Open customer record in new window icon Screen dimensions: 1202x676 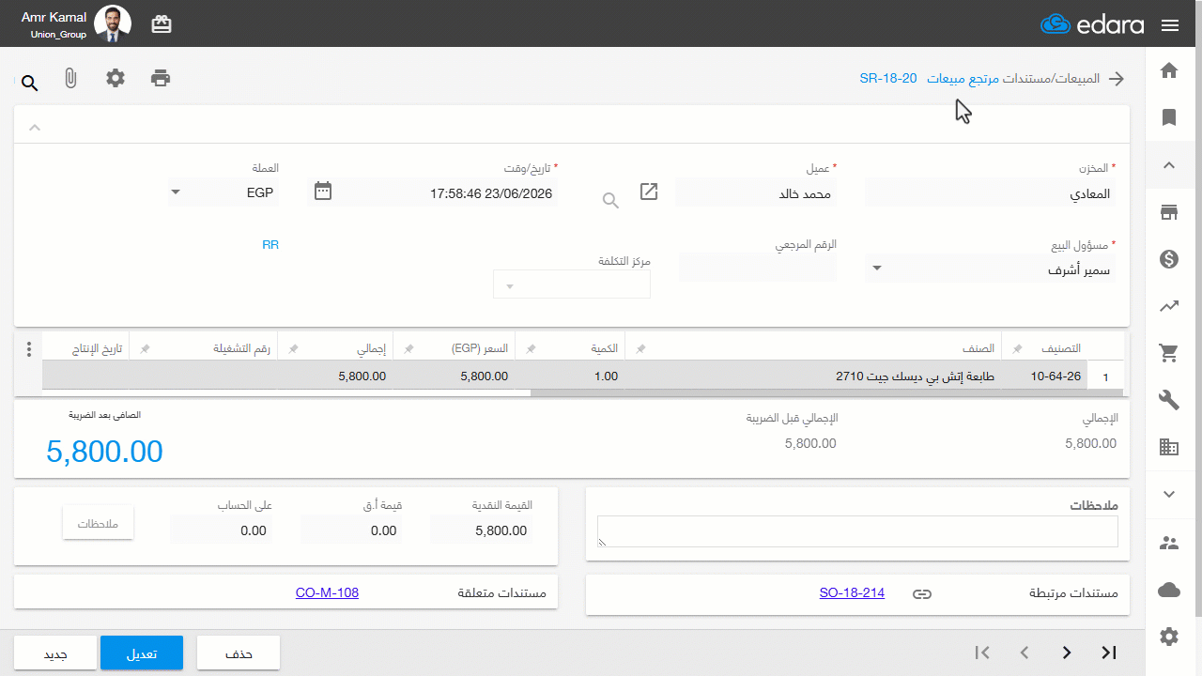click(x=649, y=192)
